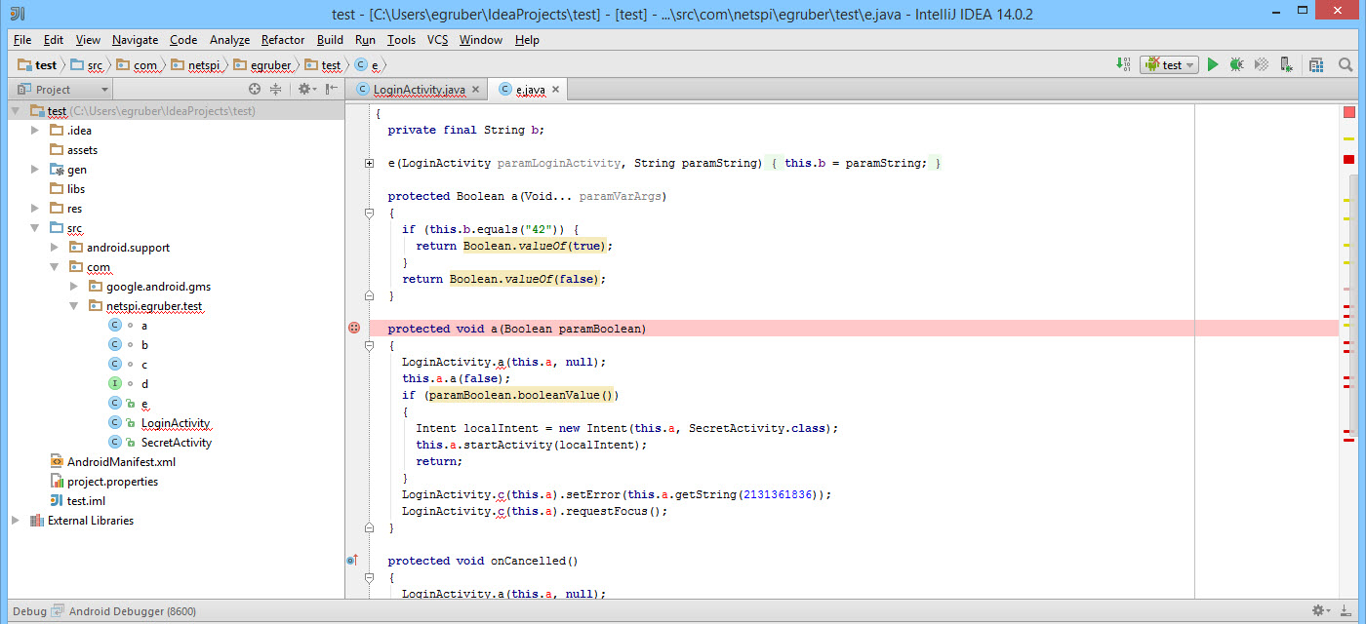Click the src breadcrumb in navigation bar
This screenshot has width=1366, height=624.
coord(86,64)
